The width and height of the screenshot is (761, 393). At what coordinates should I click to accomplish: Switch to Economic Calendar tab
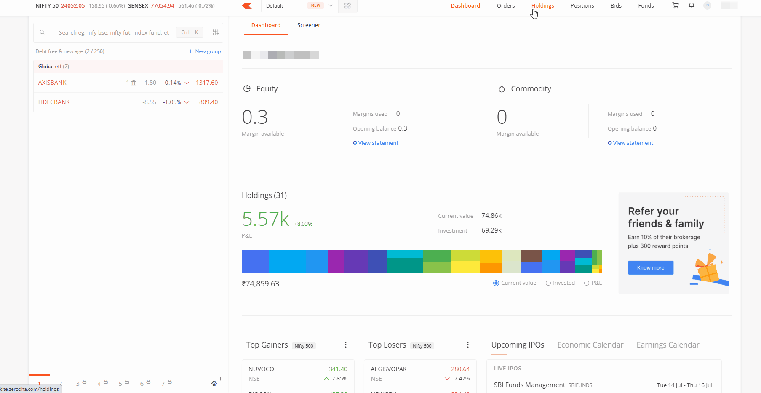click(590, 345)
